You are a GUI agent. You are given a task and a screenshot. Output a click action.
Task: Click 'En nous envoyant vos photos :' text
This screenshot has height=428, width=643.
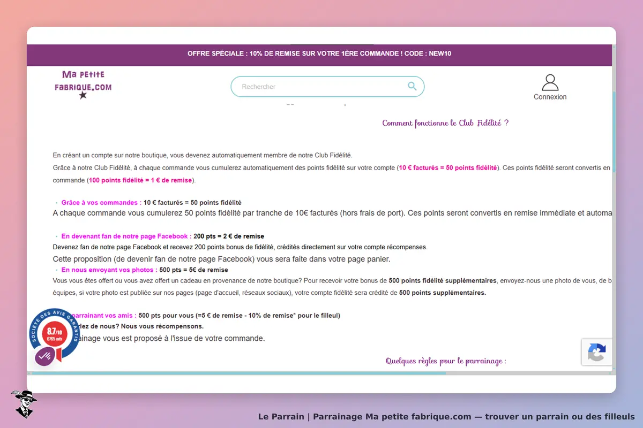tap(109, 270)
